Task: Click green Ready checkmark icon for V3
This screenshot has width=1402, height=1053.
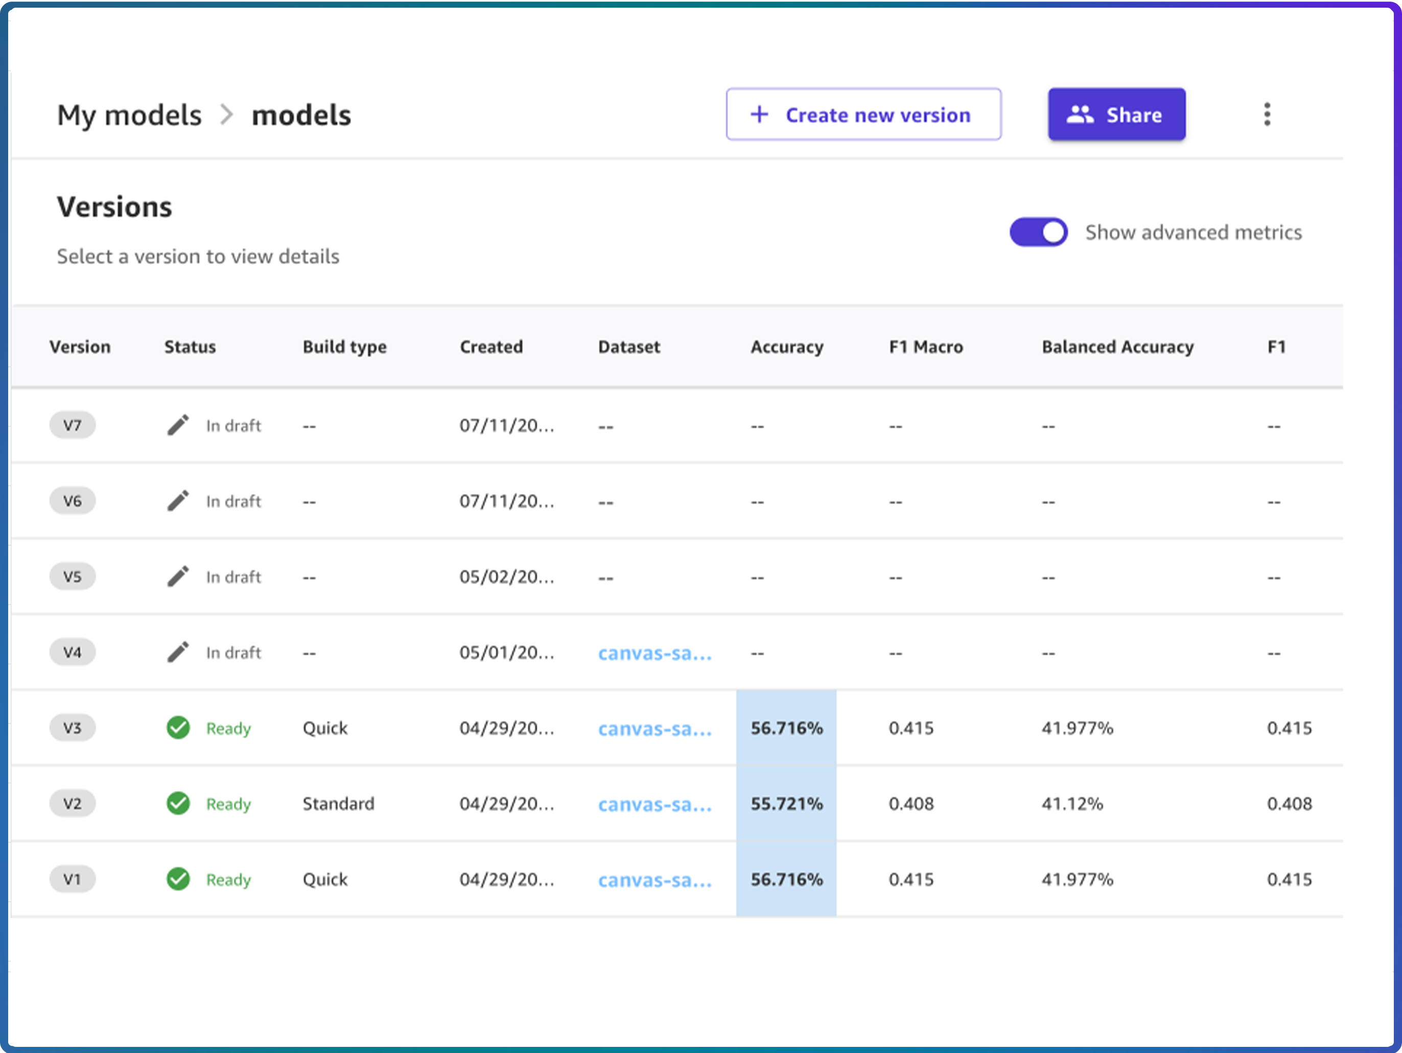Action: coord(178,728)
